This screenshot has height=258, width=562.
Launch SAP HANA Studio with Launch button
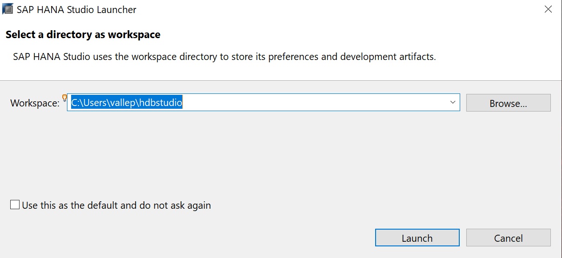tap(417, 238)
